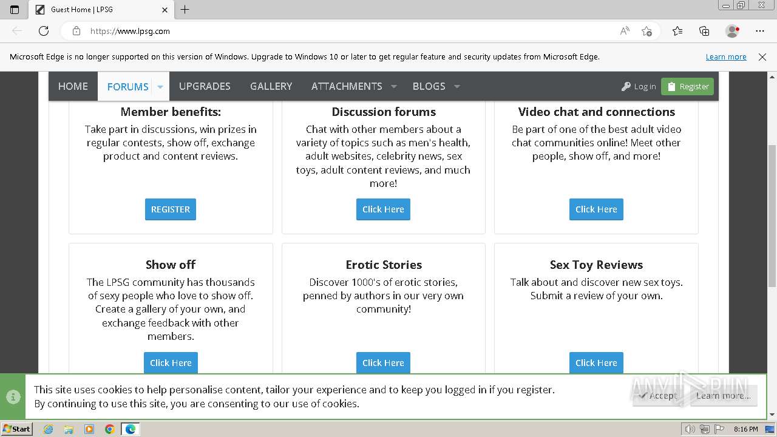Open the media player taskbar icon
This screenshot has height=437, width=777.
click(x=89, y=429)
